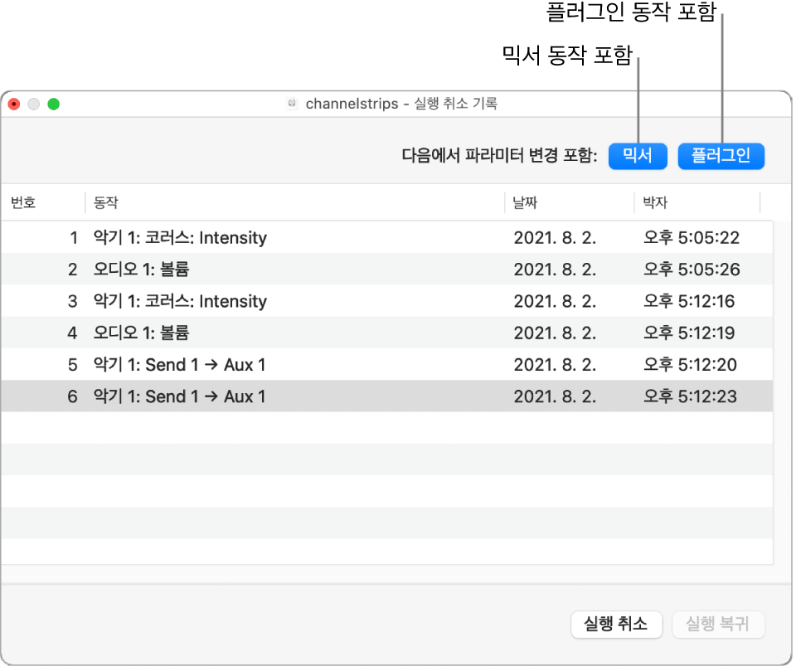Select highlighted row 6 Send 1 → Aux 1
Screen dimensions: 796x666
coord(387,396)
